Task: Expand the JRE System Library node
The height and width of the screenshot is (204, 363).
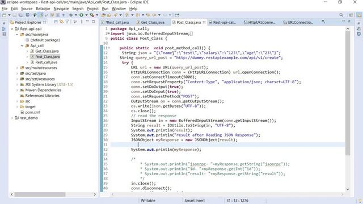Action: 17,84
